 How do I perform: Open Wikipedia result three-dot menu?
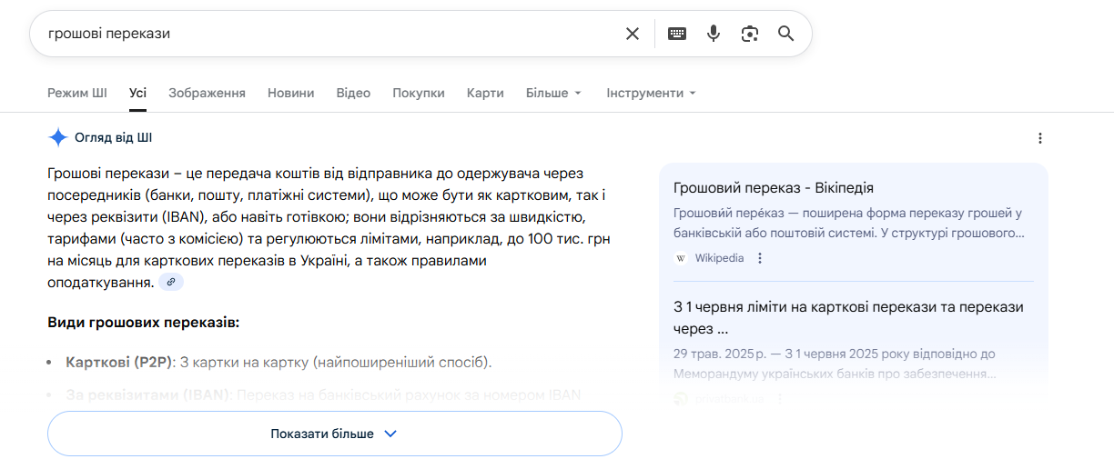(761, 258)
